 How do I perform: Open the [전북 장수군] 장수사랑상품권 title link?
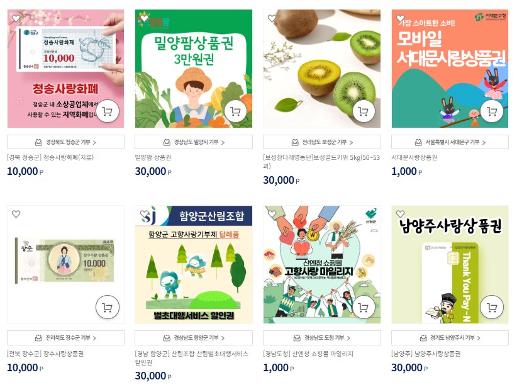point(45,354)
